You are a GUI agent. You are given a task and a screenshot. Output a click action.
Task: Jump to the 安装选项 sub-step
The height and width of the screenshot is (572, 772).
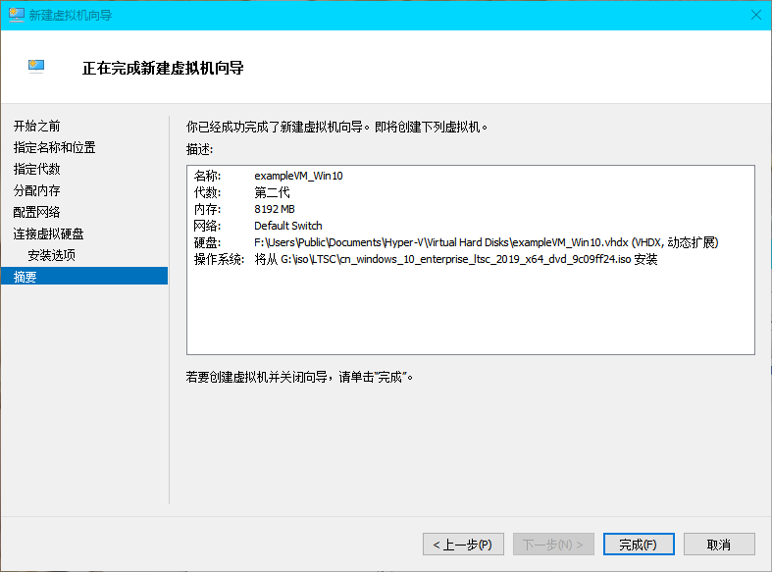pyautogui.click(x=51, y=255)
